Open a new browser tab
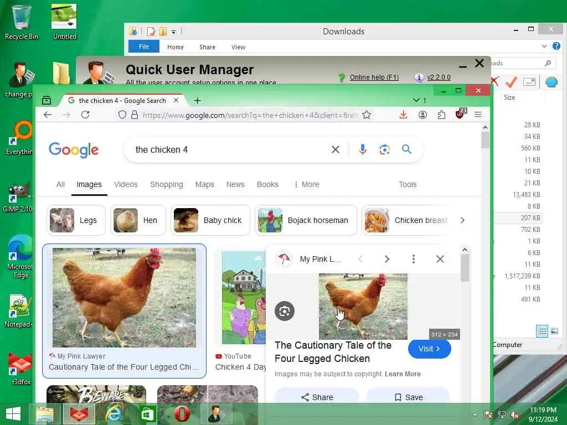 click(197, 101)
